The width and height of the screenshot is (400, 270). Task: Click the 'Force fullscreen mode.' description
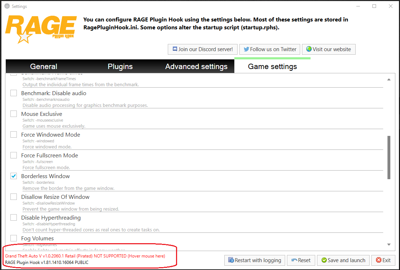coord(46,167)
